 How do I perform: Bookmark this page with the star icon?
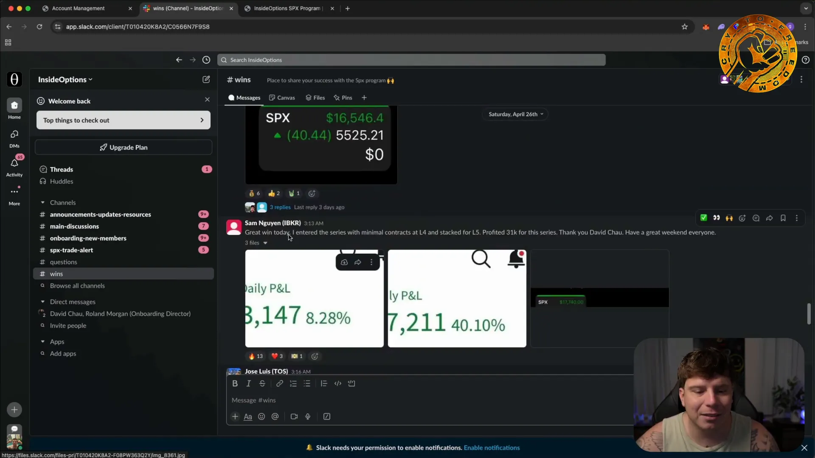tap(684, 27)
